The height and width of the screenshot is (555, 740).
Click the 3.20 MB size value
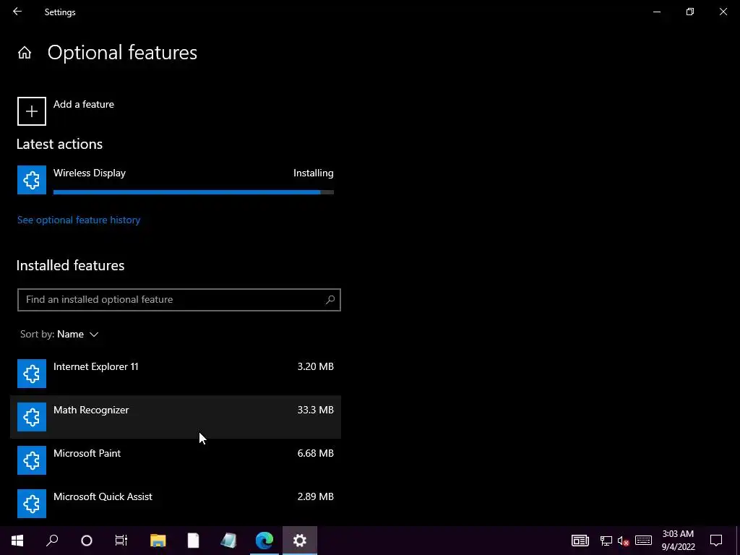(x=315, y=366)
